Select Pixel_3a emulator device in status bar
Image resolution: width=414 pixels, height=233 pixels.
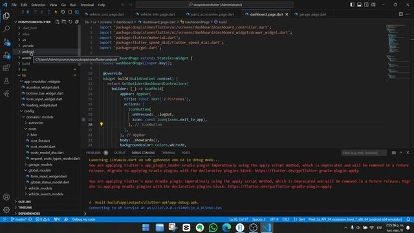click(x=355, y=219)
